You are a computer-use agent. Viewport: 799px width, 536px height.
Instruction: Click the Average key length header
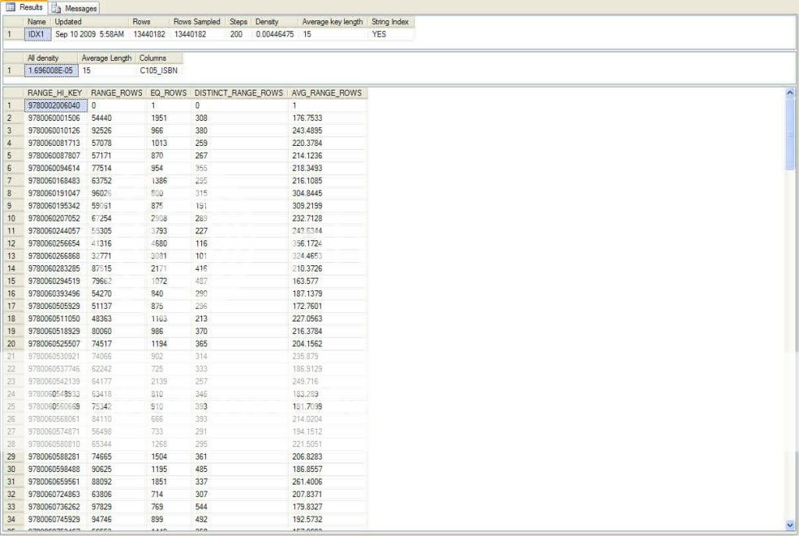[x=332, y=22]
